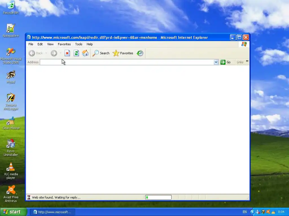Open the Help menu
Screen dimensions: 289x216
[89, 44]
